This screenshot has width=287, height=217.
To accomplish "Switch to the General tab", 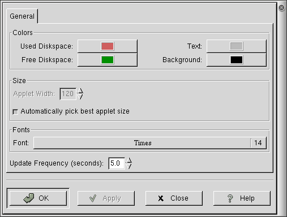I will coord(22,16).
